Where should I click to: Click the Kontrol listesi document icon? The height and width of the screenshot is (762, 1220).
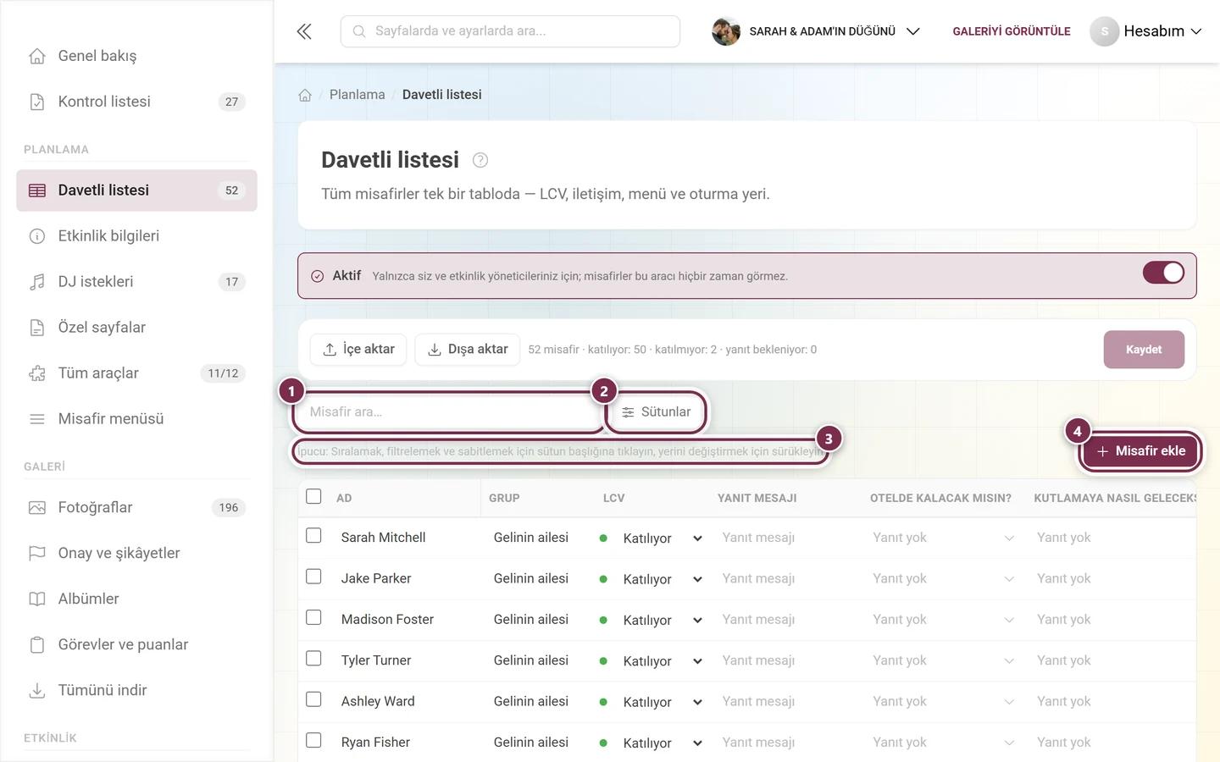37,102
